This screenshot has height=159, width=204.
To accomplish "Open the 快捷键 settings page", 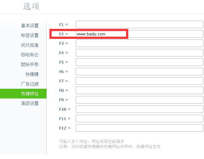I will 32,74.
